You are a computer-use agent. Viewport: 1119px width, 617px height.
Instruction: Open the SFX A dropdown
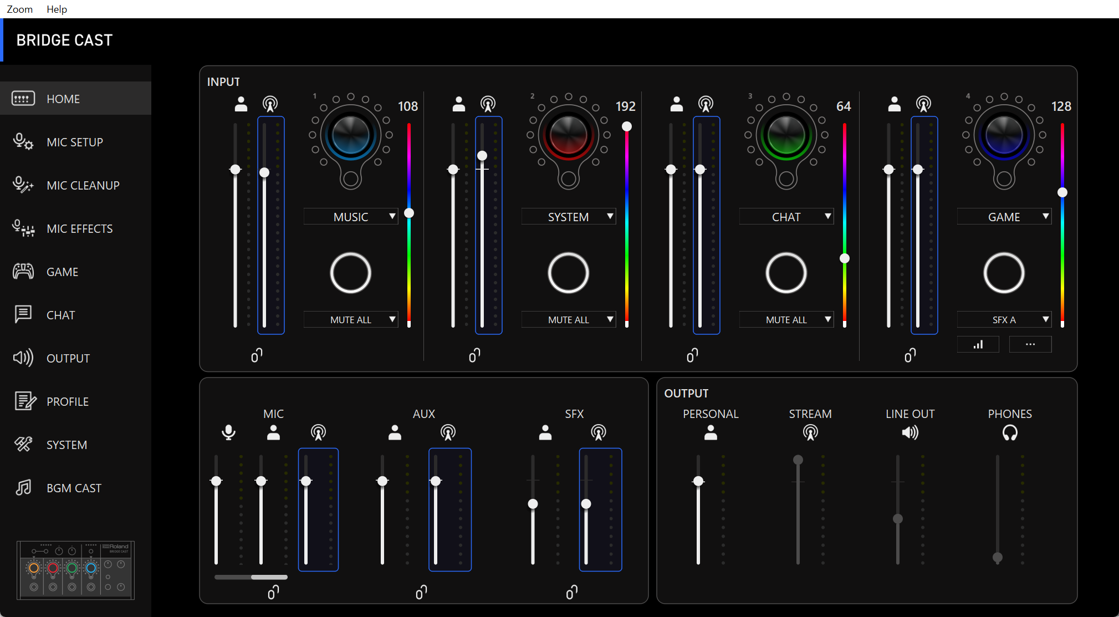pos(1004,320)
